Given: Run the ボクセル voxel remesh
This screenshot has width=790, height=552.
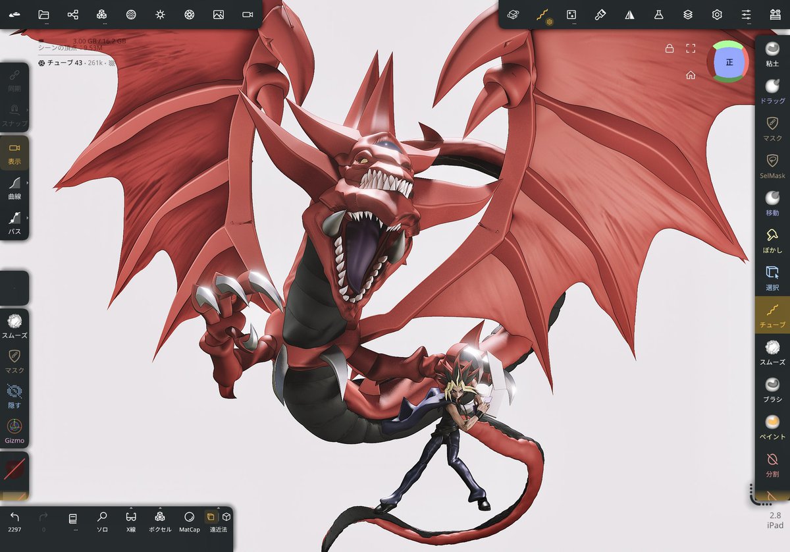Looking at the screenshot, I should pyautogui.click(x=160, y=520).
